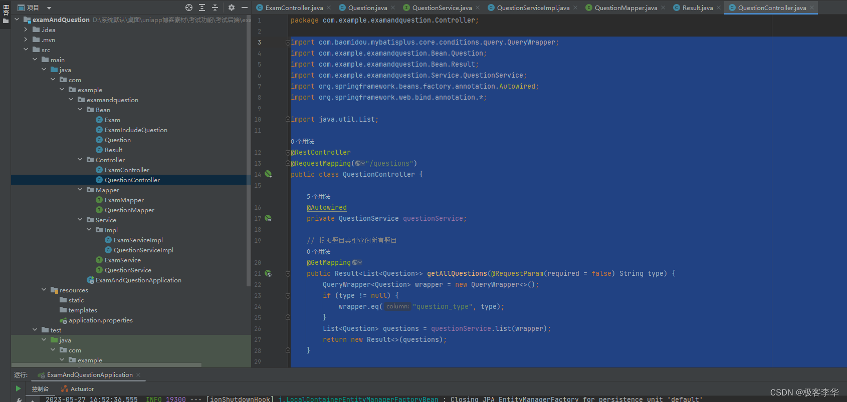Image resolution: width=847 pixels, height=402 pixels.
Task: Expand all project tree nodes icon
Action: 202,8
